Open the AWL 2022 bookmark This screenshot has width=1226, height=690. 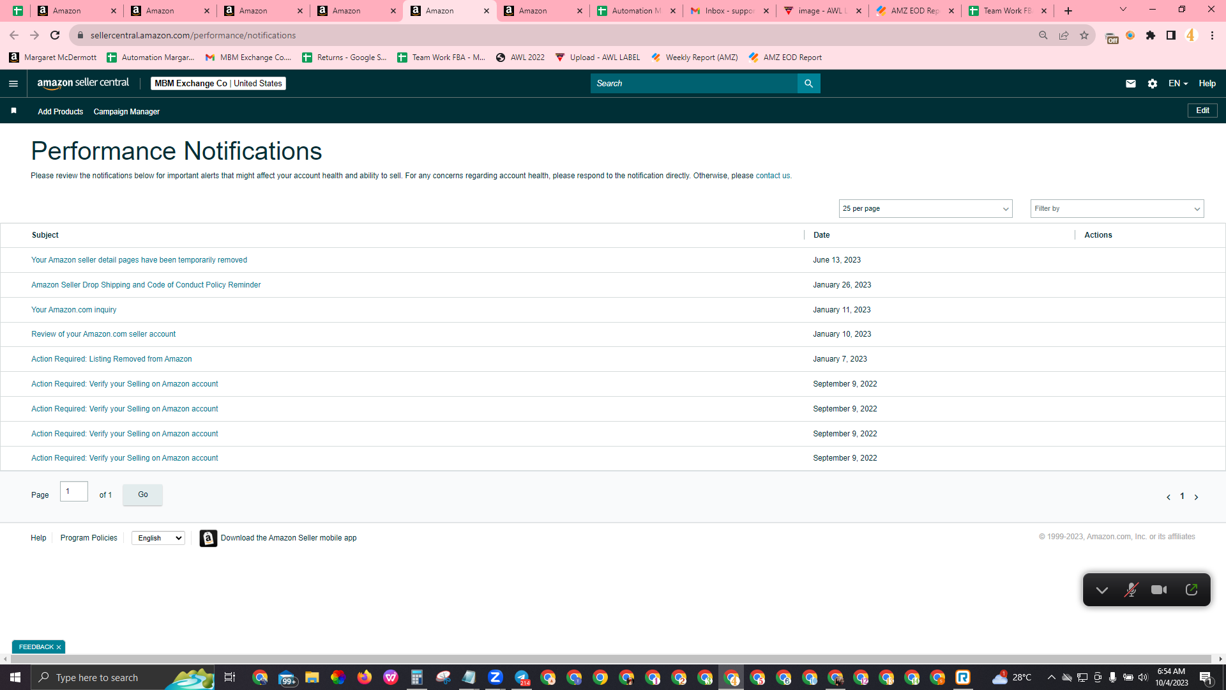tap(520, 57)
